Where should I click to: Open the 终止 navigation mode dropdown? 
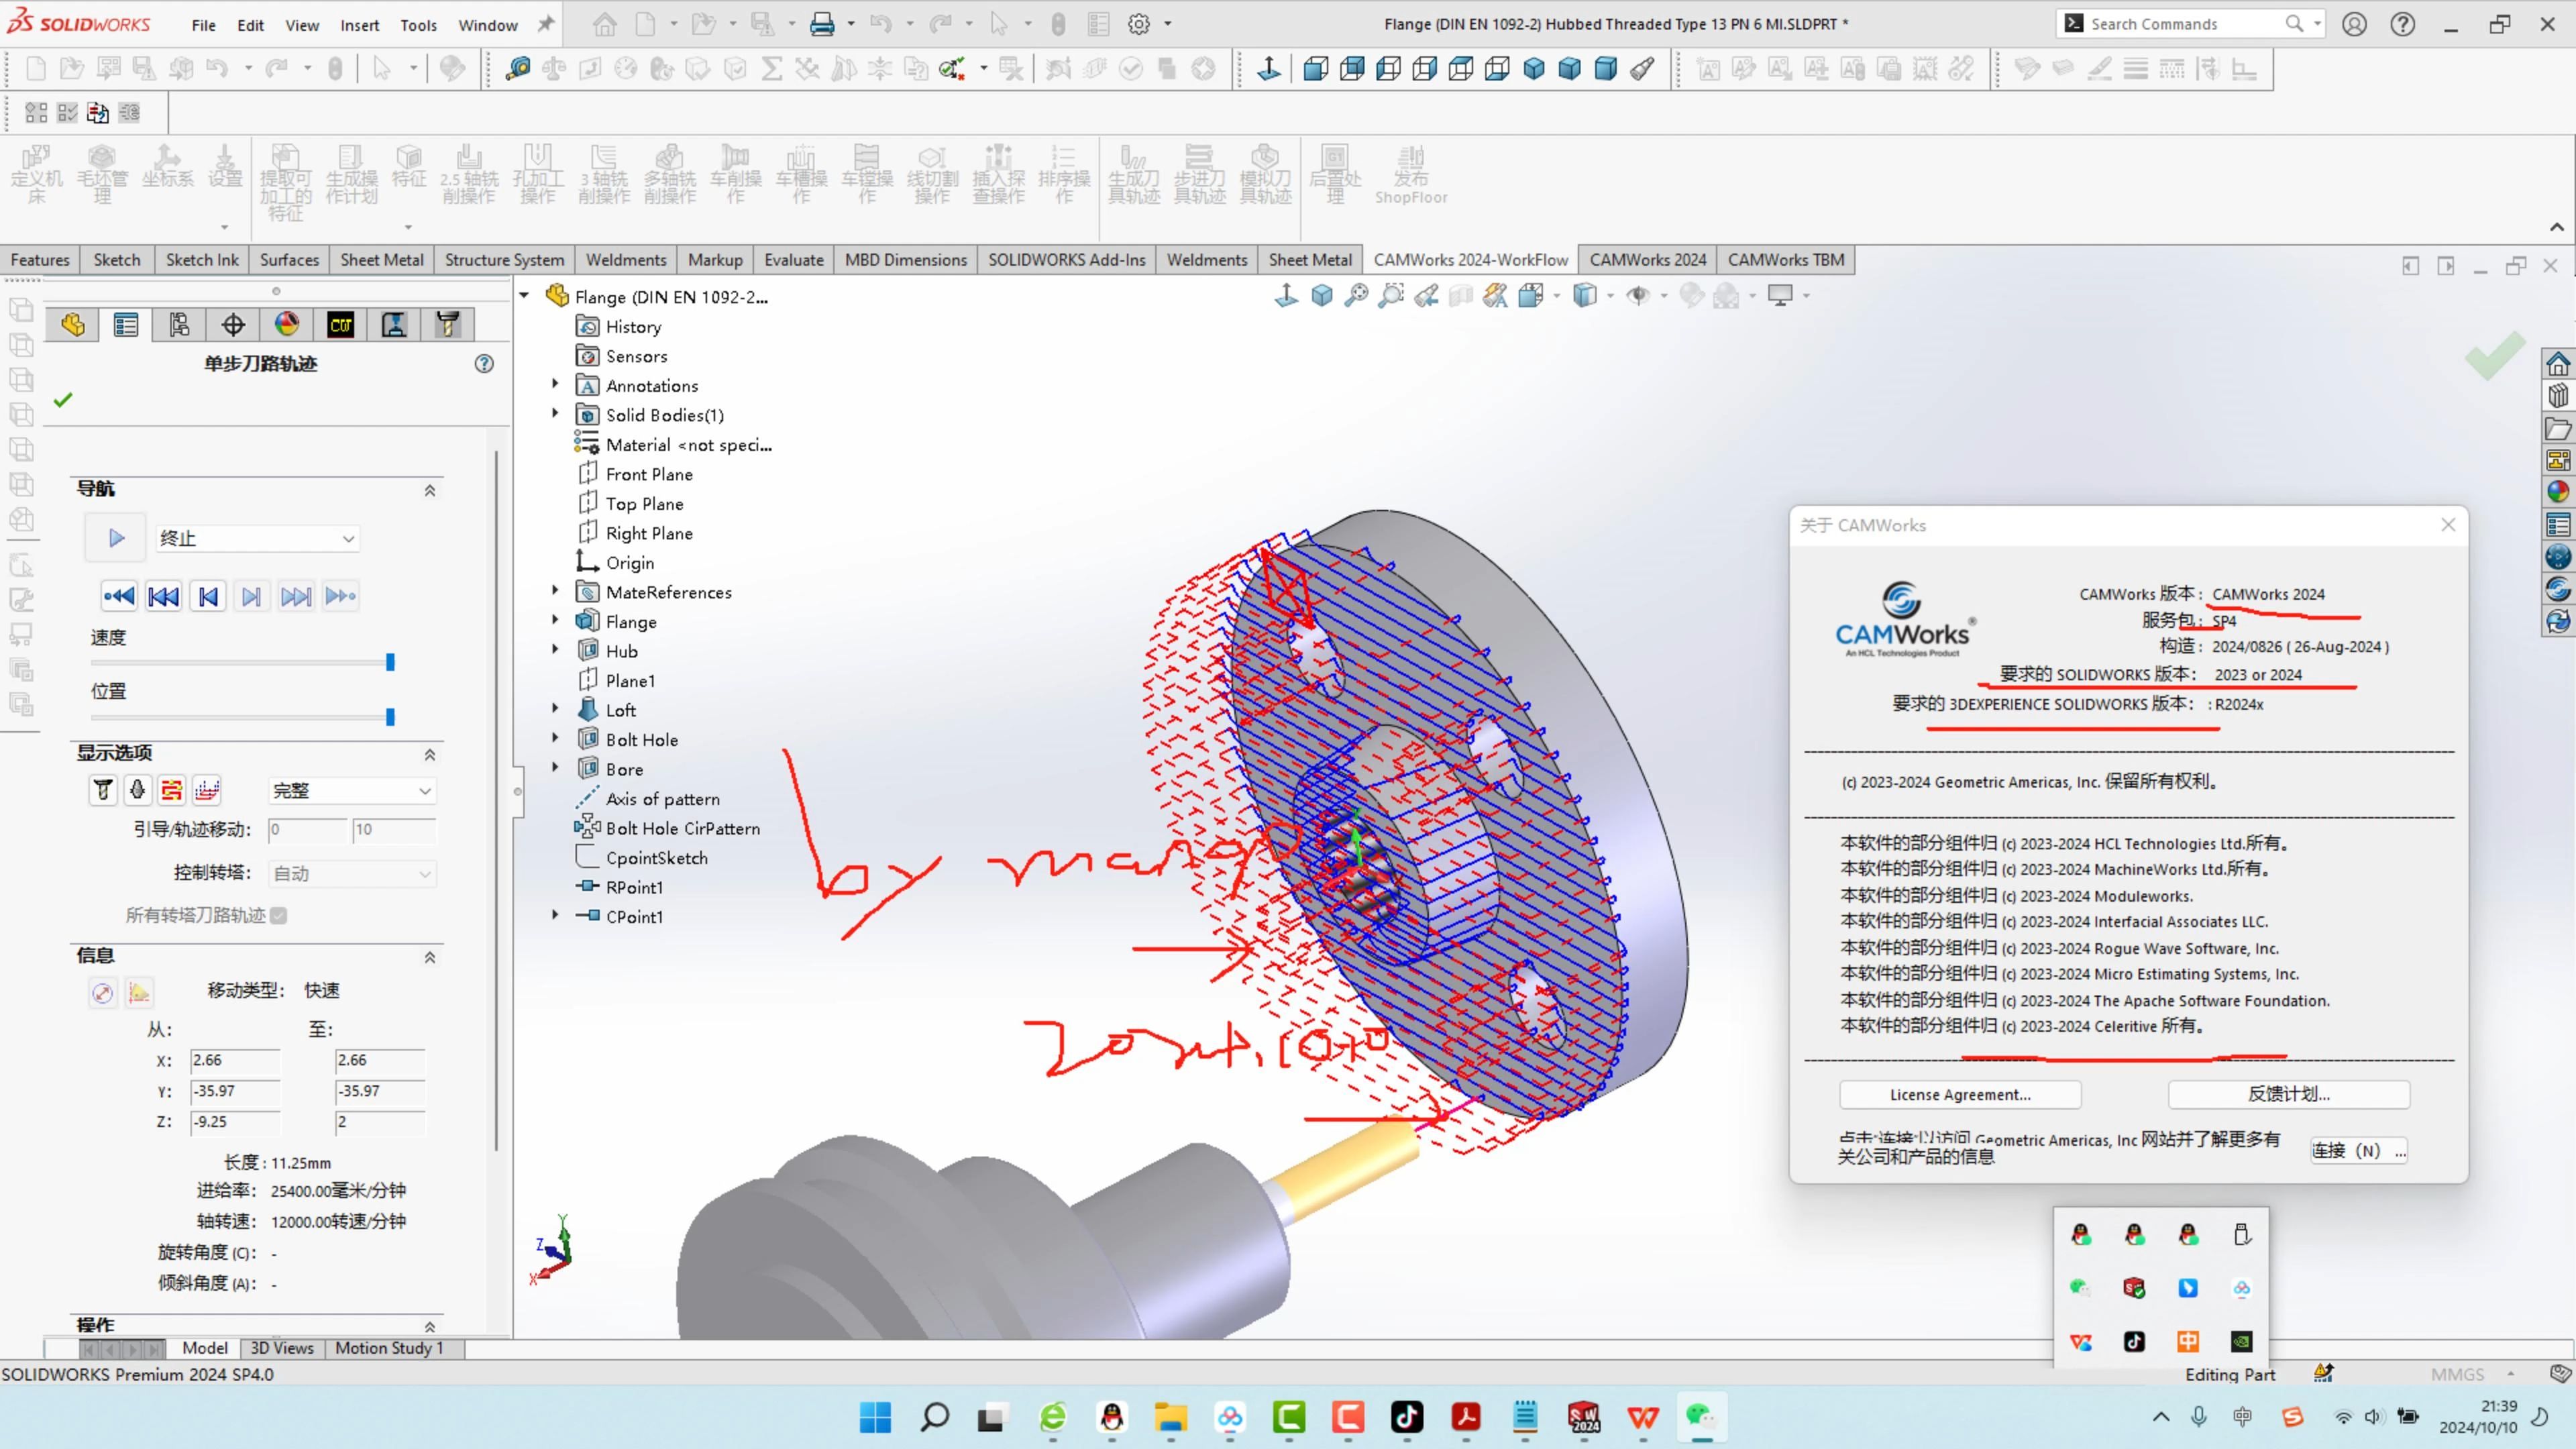tap(257, 538)
